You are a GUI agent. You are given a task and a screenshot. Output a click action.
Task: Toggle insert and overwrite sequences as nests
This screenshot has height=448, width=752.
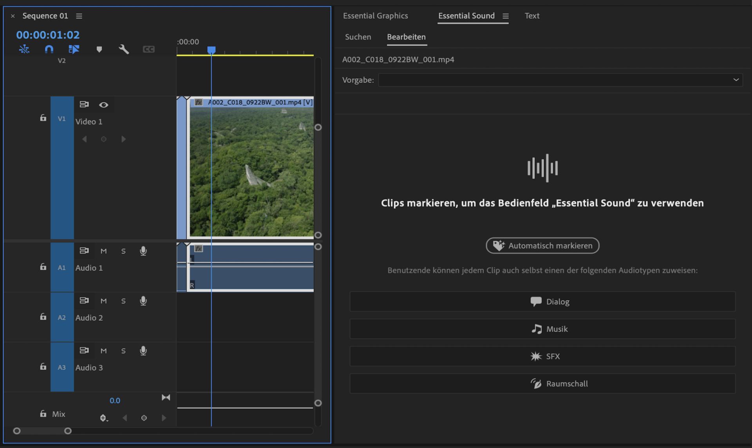pos(24,49)
